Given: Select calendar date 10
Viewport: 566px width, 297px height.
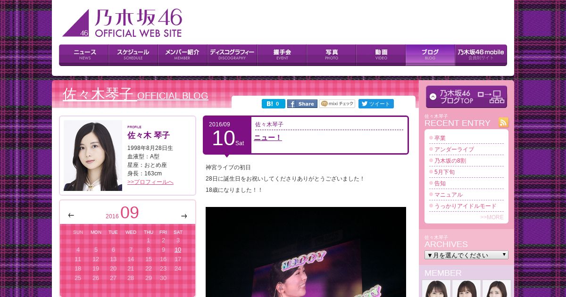Looking at the screenshot, I should click(178, 250).
